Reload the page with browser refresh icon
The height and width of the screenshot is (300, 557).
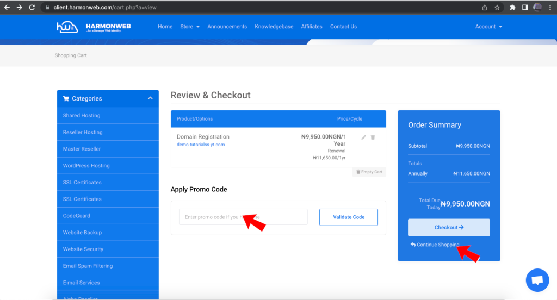tap(32, 8)
